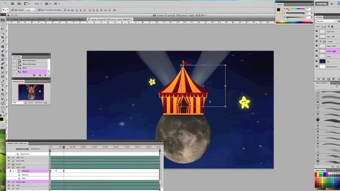Click the yellow keyframe diamond on Position row
This screenshot has width=340, height=191.
[56, 171]
